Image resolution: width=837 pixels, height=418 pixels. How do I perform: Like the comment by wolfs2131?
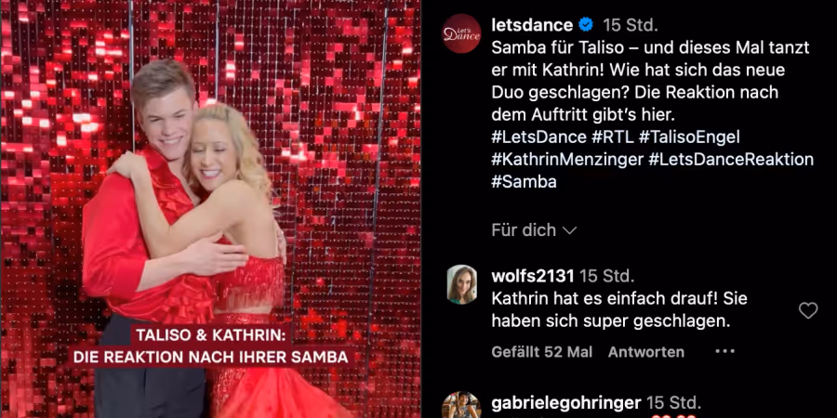coord(808,310)
